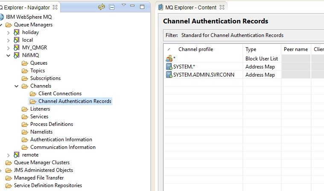This screenshot has width=324, height=191.
Task: Close the MQ Explorer - Navigator tab
Action: coord(55,7)
